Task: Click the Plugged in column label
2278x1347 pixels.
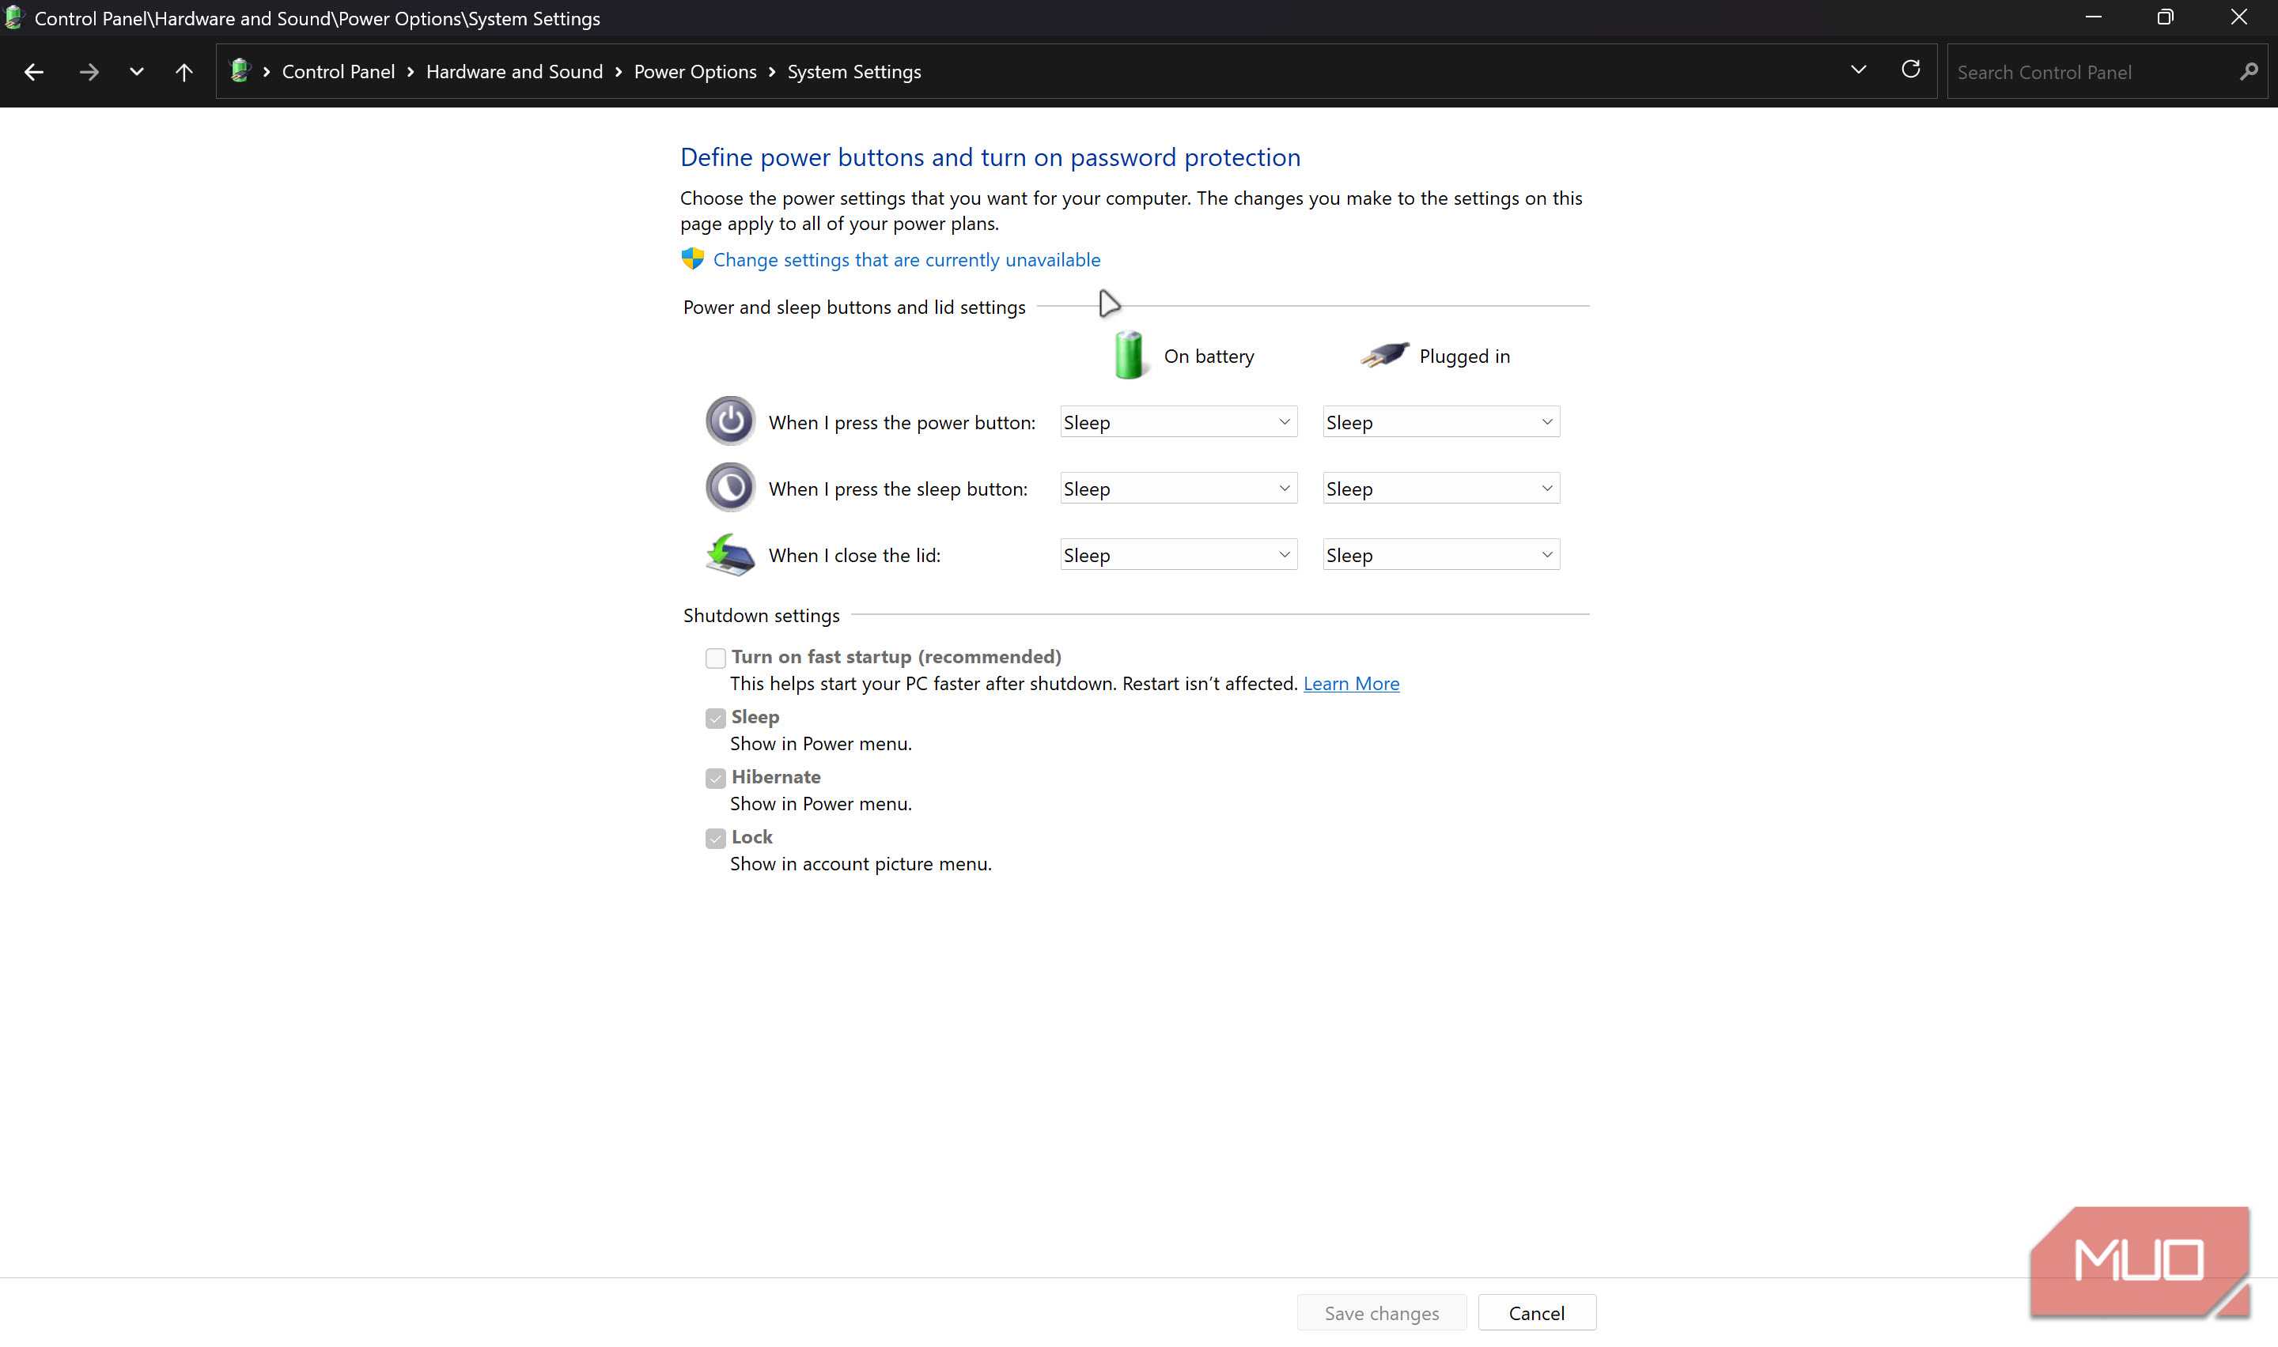Action: pos(1465,356)
